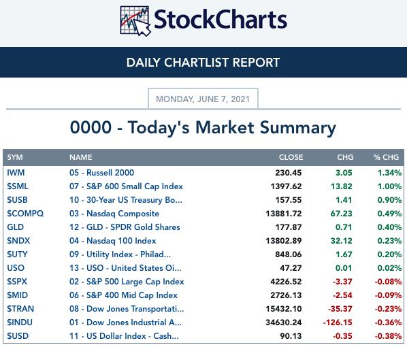Select the $NDX ticker symbol

[x=18, y=241]
